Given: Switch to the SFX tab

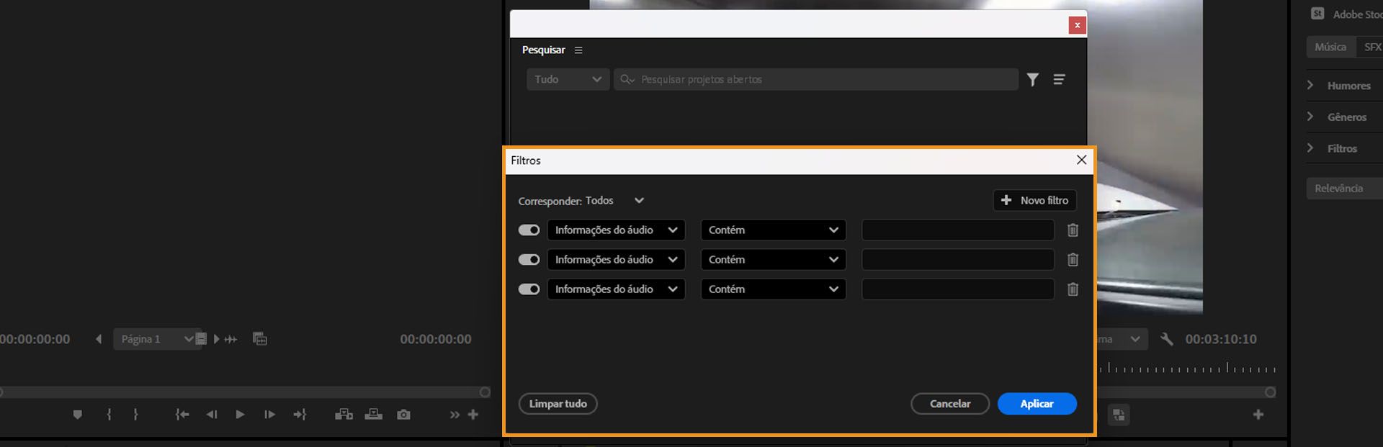Looking at the screenshot, I should [x=1370, y=47].
